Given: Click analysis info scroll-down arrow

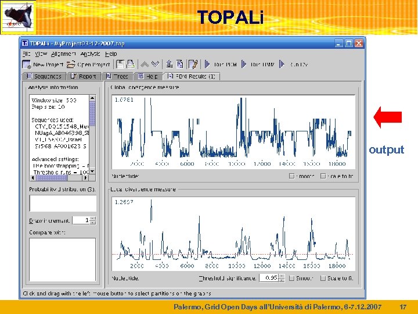Looking at the screenshot, I should [92, 171].
